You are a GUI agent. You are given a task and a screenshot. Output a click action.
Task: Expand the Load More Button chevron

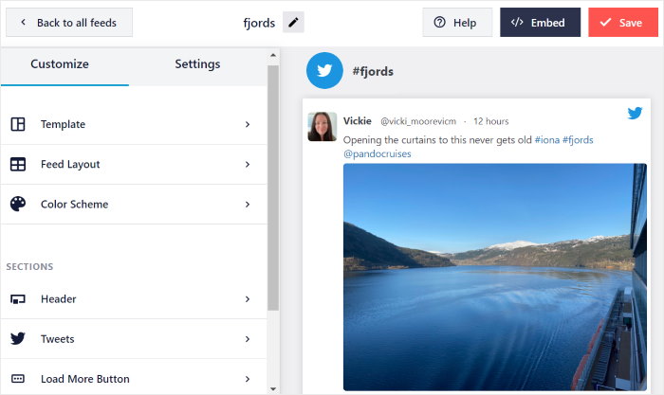click(x=248, y=379)
